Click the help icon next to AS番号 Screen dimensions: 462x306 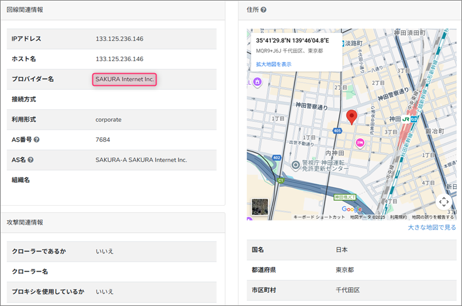tap(36, 139)
